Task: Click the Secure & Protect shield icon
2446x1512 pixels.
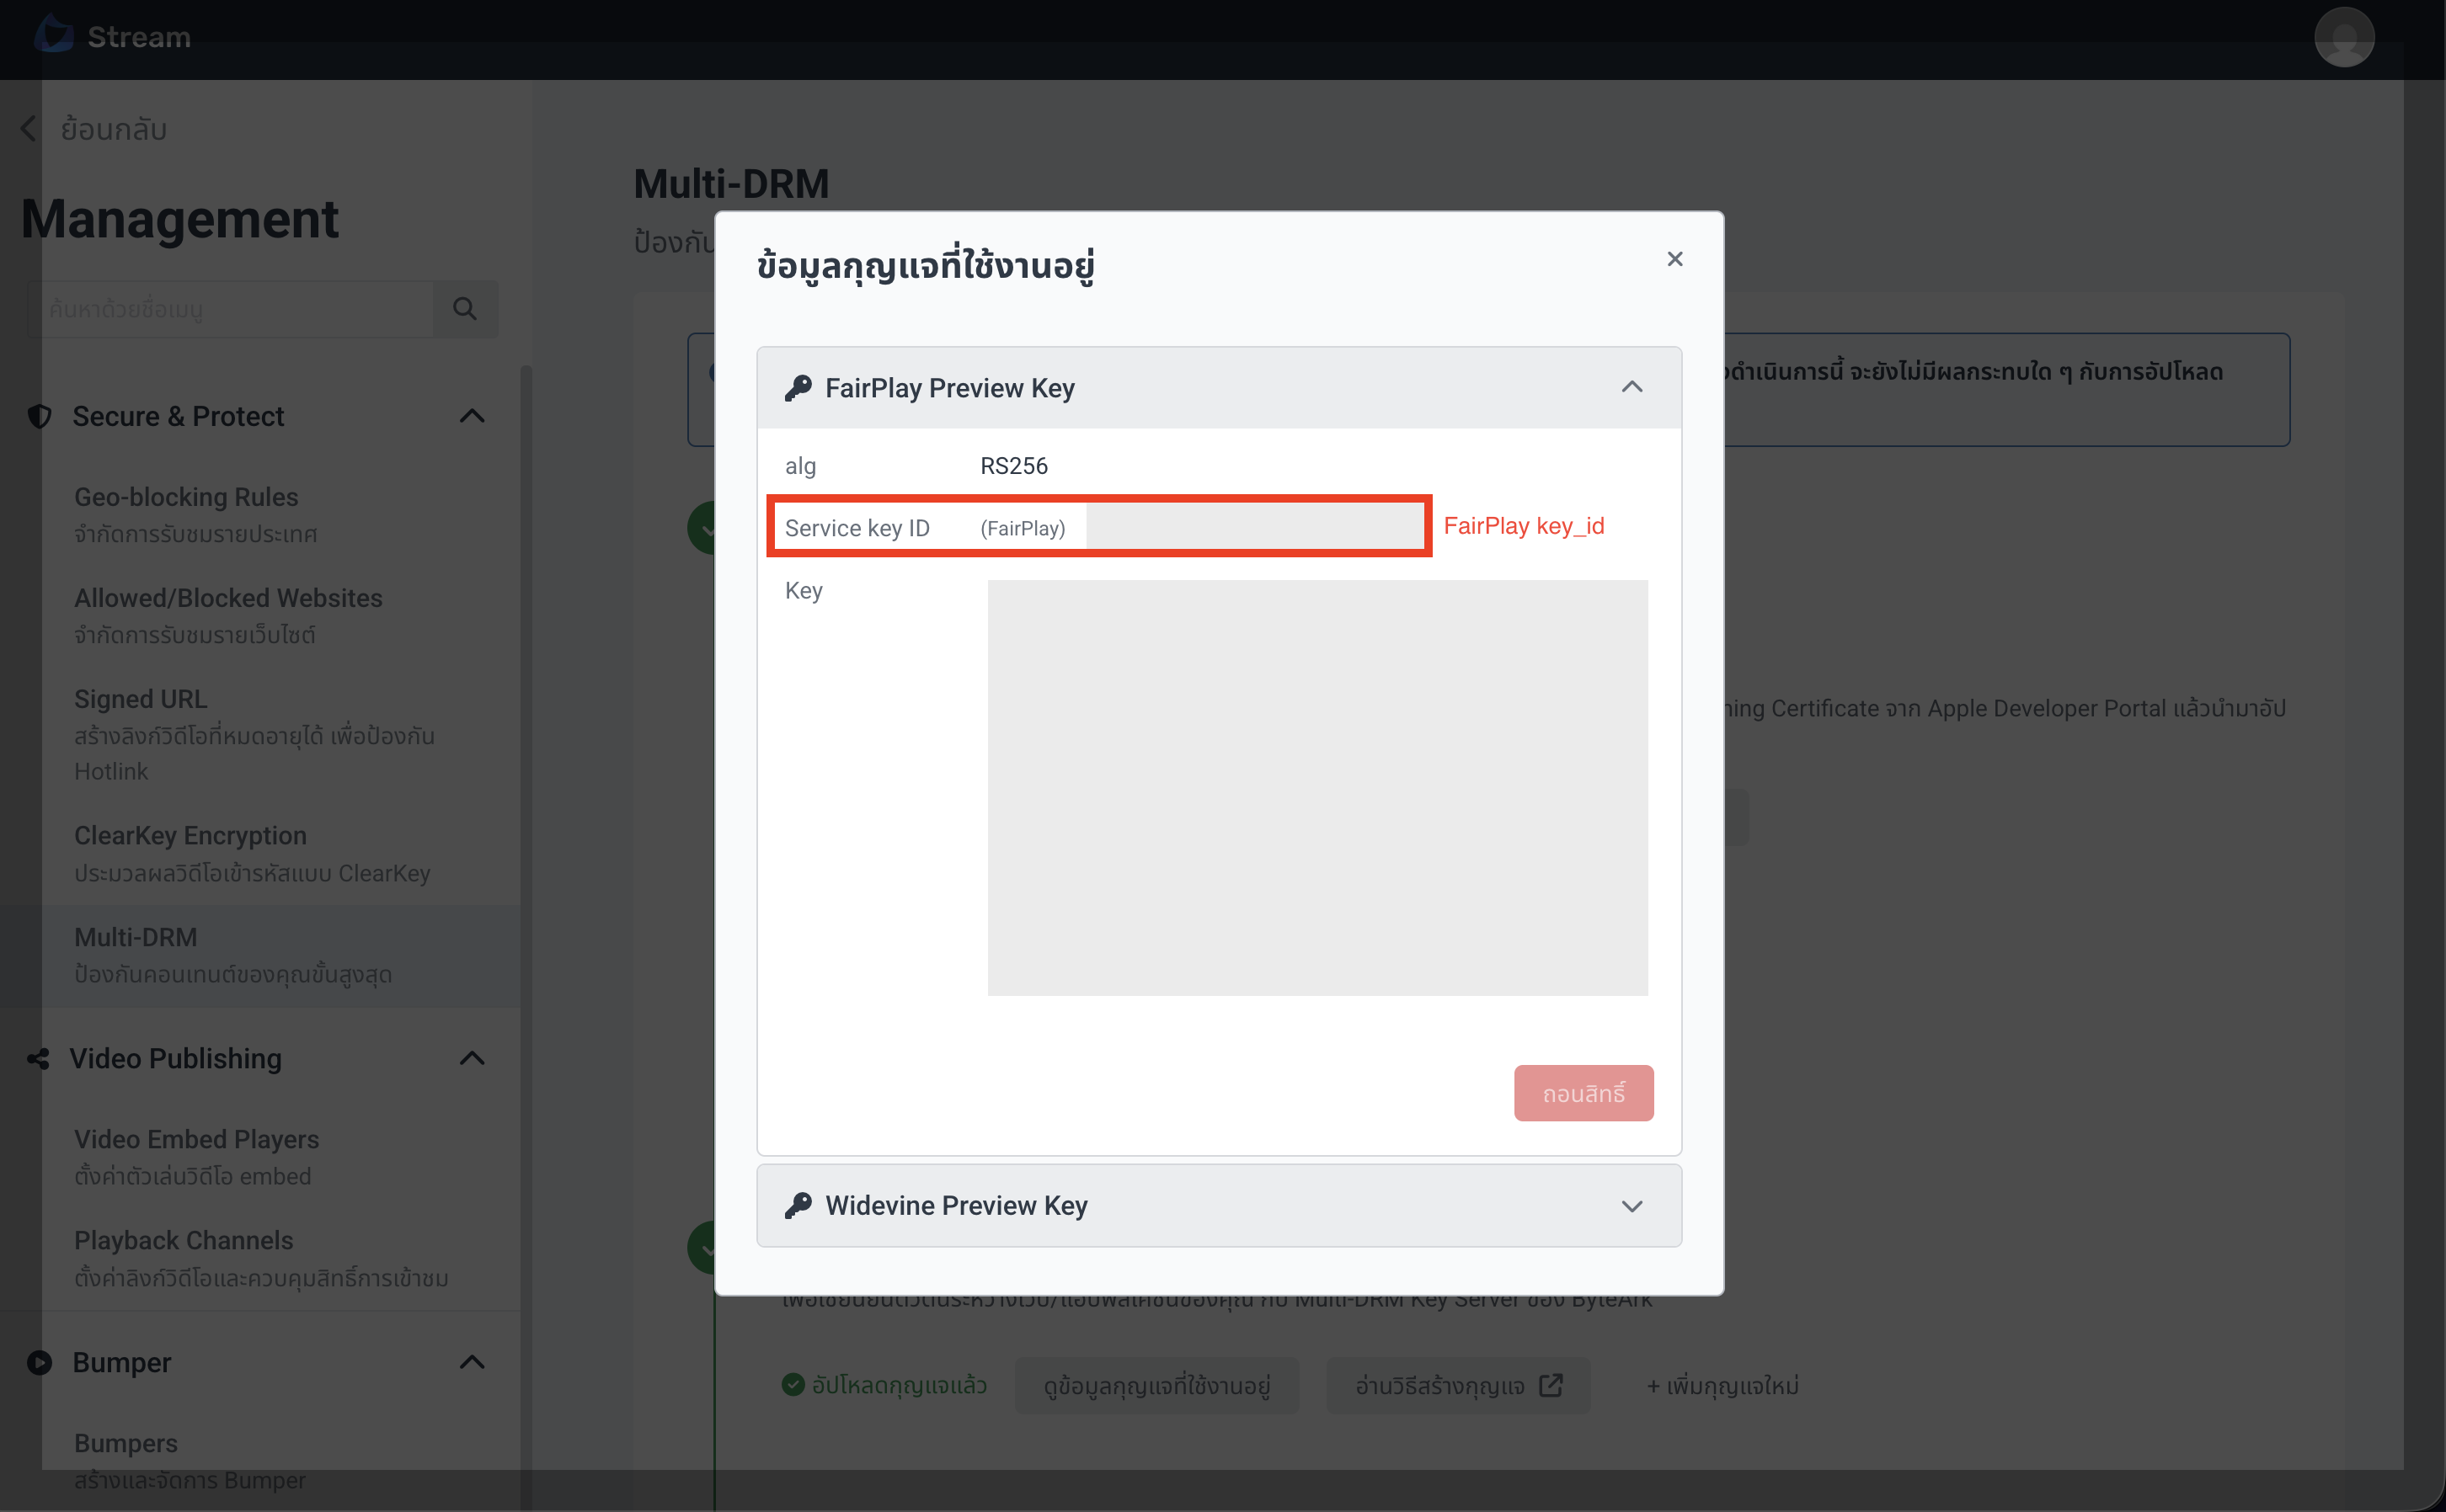Action: click(x=39, y=416)
